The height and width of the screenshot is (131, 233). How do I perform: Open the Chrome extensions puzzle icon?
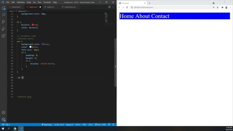[222, 7]
